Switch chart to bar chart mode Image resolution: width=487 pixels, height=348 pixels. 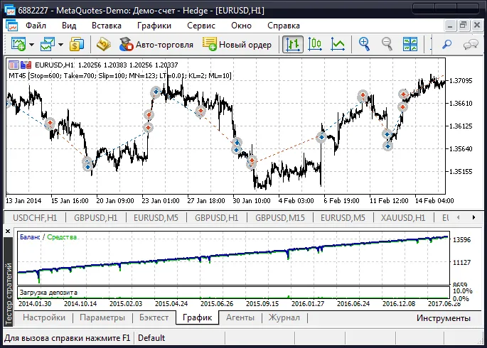pos(293,45)
